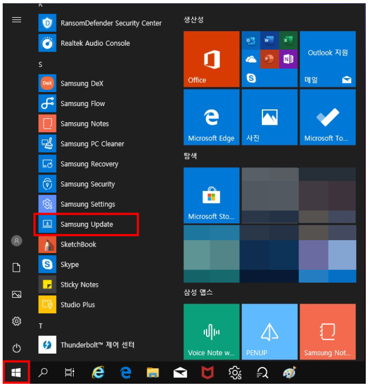Open taskbar Search magnifier

[x=43, y=372]
